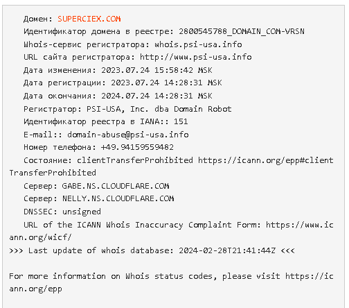This screenshot has height=308, width=349.
Task: Click the red SUPERCIEX.COM domain name
Action: (89, 19)
